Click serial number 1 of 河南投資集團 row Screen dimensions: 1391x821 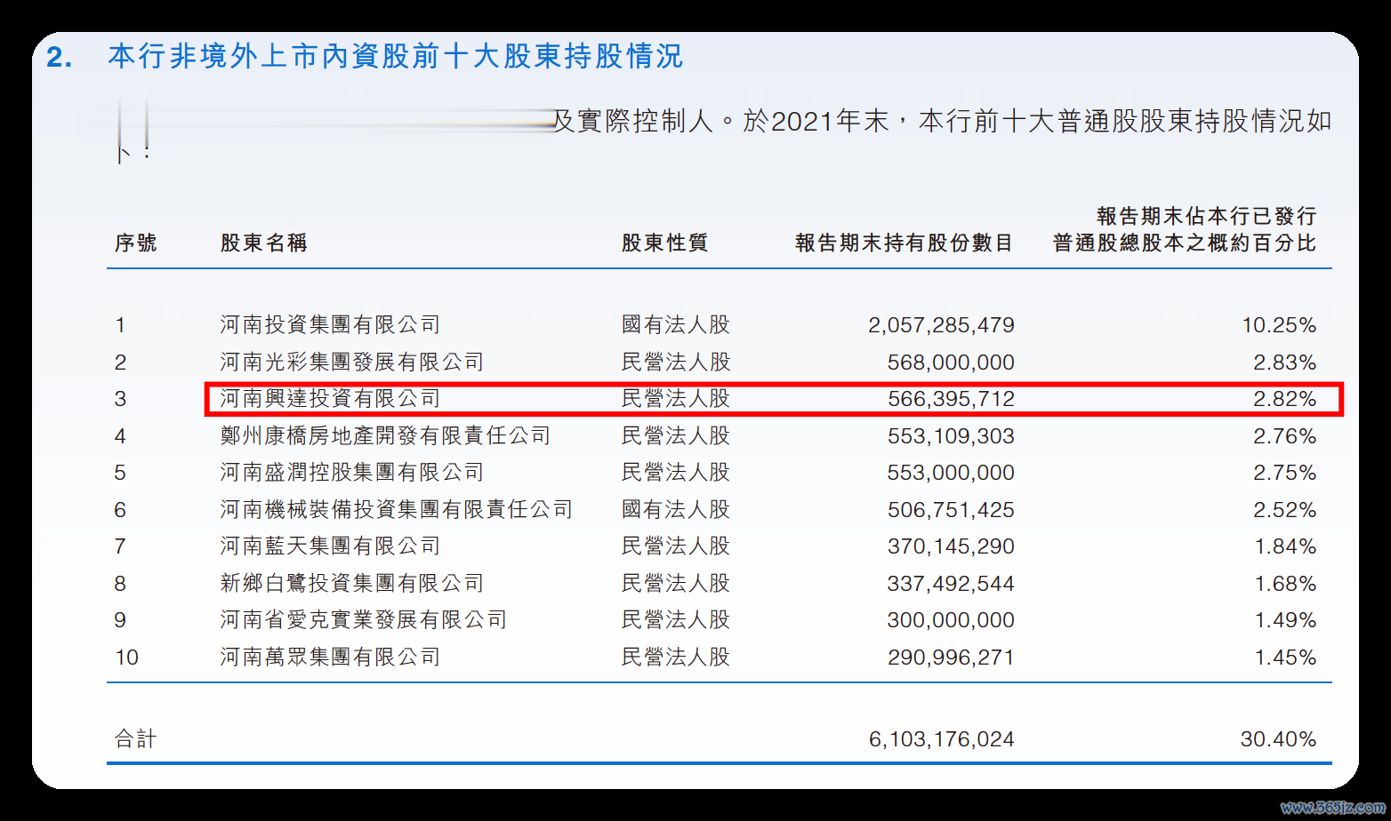point(120,325)
